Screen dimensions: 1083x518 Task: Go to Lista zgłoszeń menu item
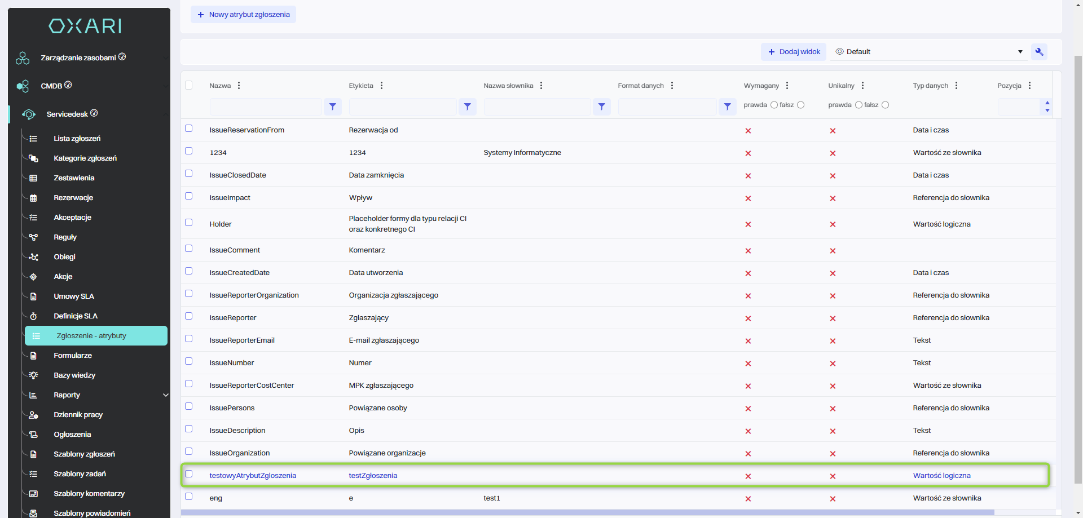click(x=77, y=139)
